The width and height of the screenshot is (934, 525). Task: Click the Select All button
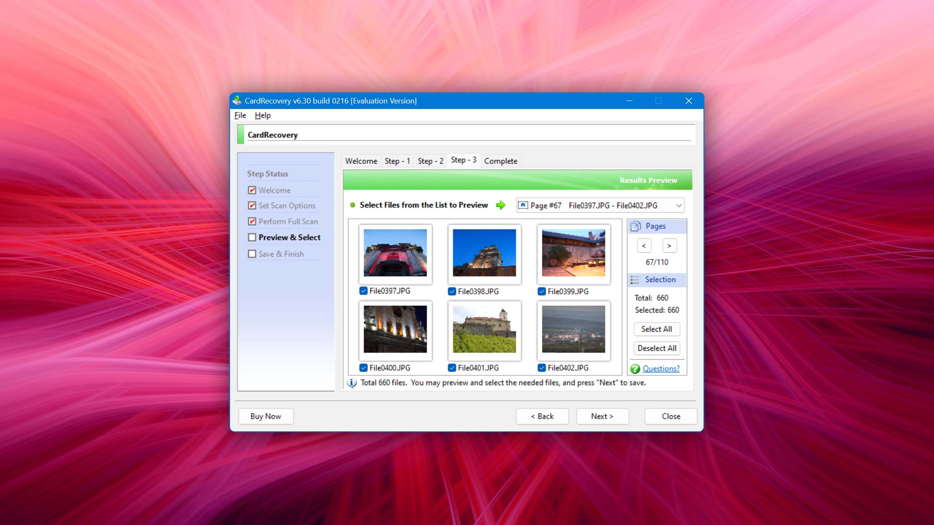click(657, 329)
